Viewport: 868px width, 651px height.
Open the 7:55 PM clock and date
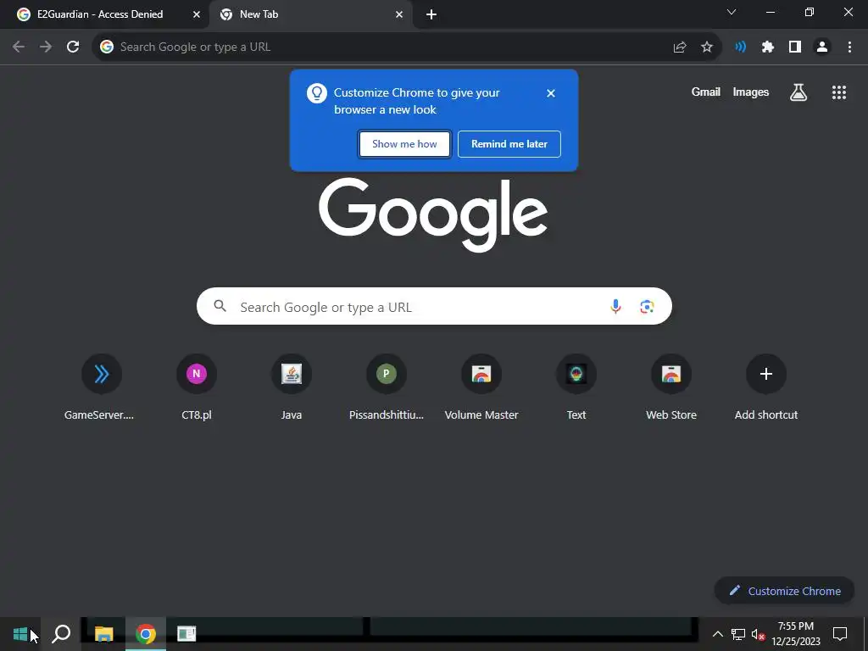(796, 634)
